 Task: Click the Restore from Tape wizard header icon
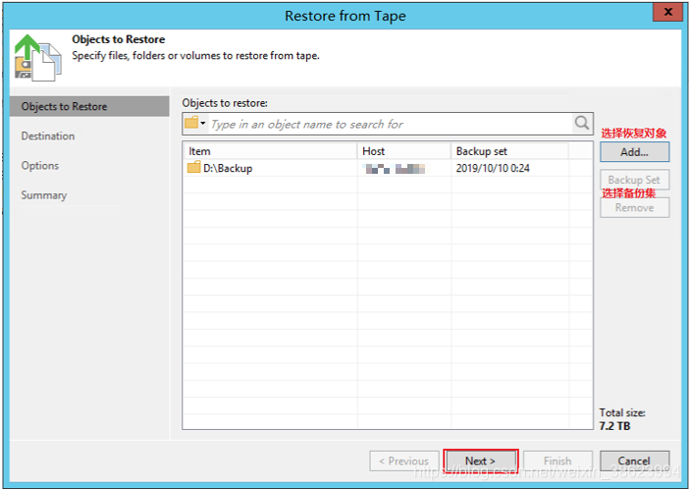coord(38,58)
